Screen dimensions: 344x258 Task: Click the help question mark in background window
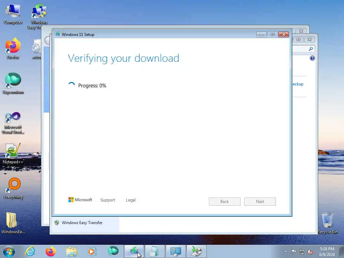pyautogui.click(x=312, y=58)
